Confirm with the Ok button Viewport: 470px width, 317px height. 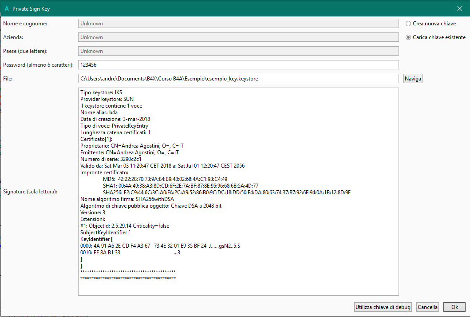click(x=454, y=307)
